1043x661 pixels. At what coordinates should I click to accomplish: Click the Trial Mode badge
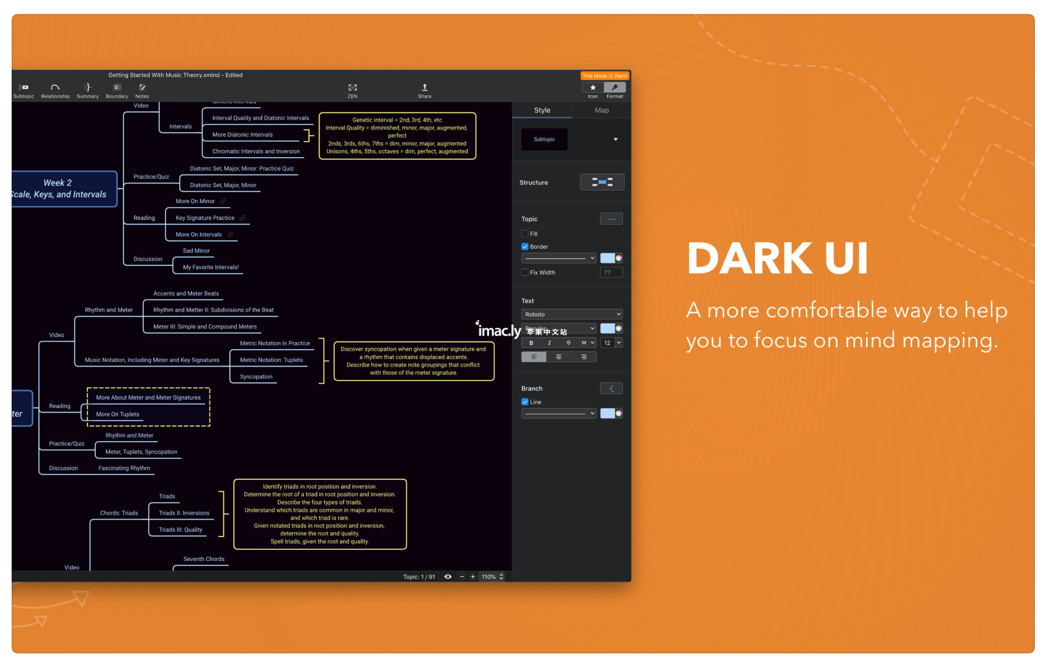(605, 76)
